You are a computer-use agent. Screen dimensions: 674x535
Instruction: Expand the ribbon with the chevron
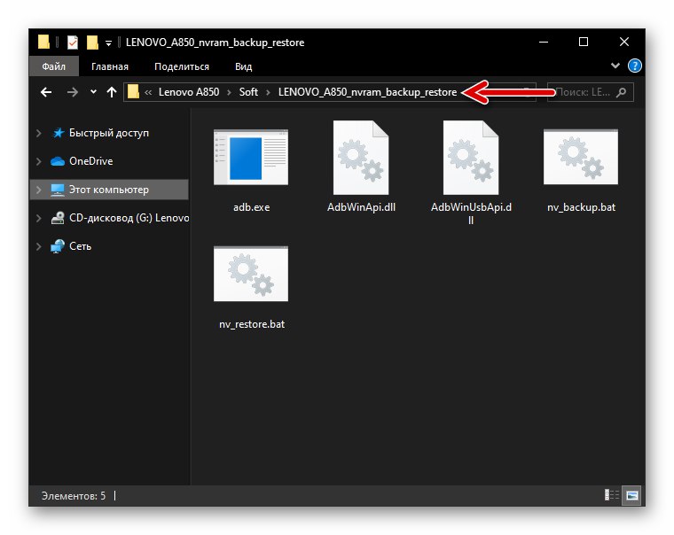615,66
